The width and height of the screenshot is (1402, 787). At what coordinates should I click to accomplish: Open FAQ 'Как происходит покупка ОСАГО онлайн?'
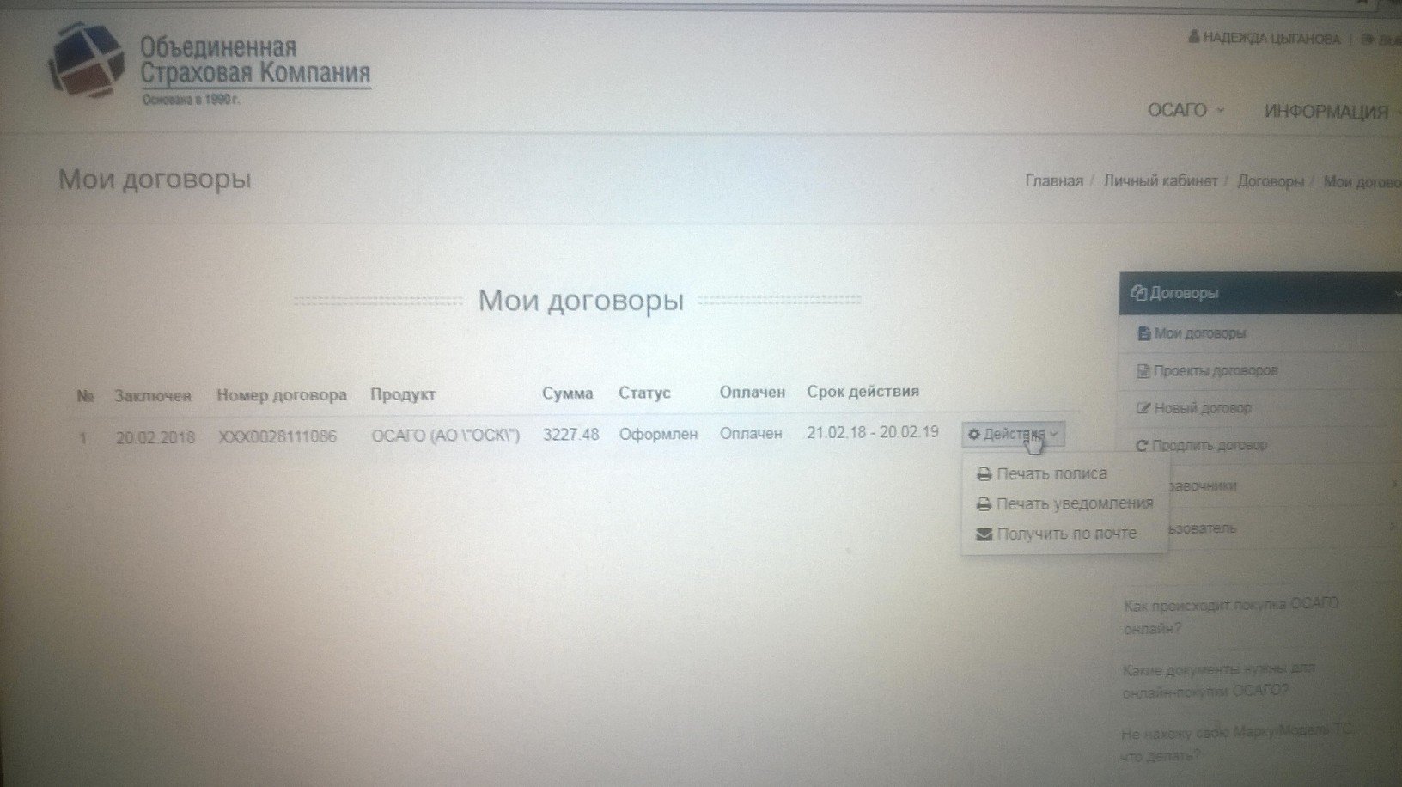(x=1230, y=617)
